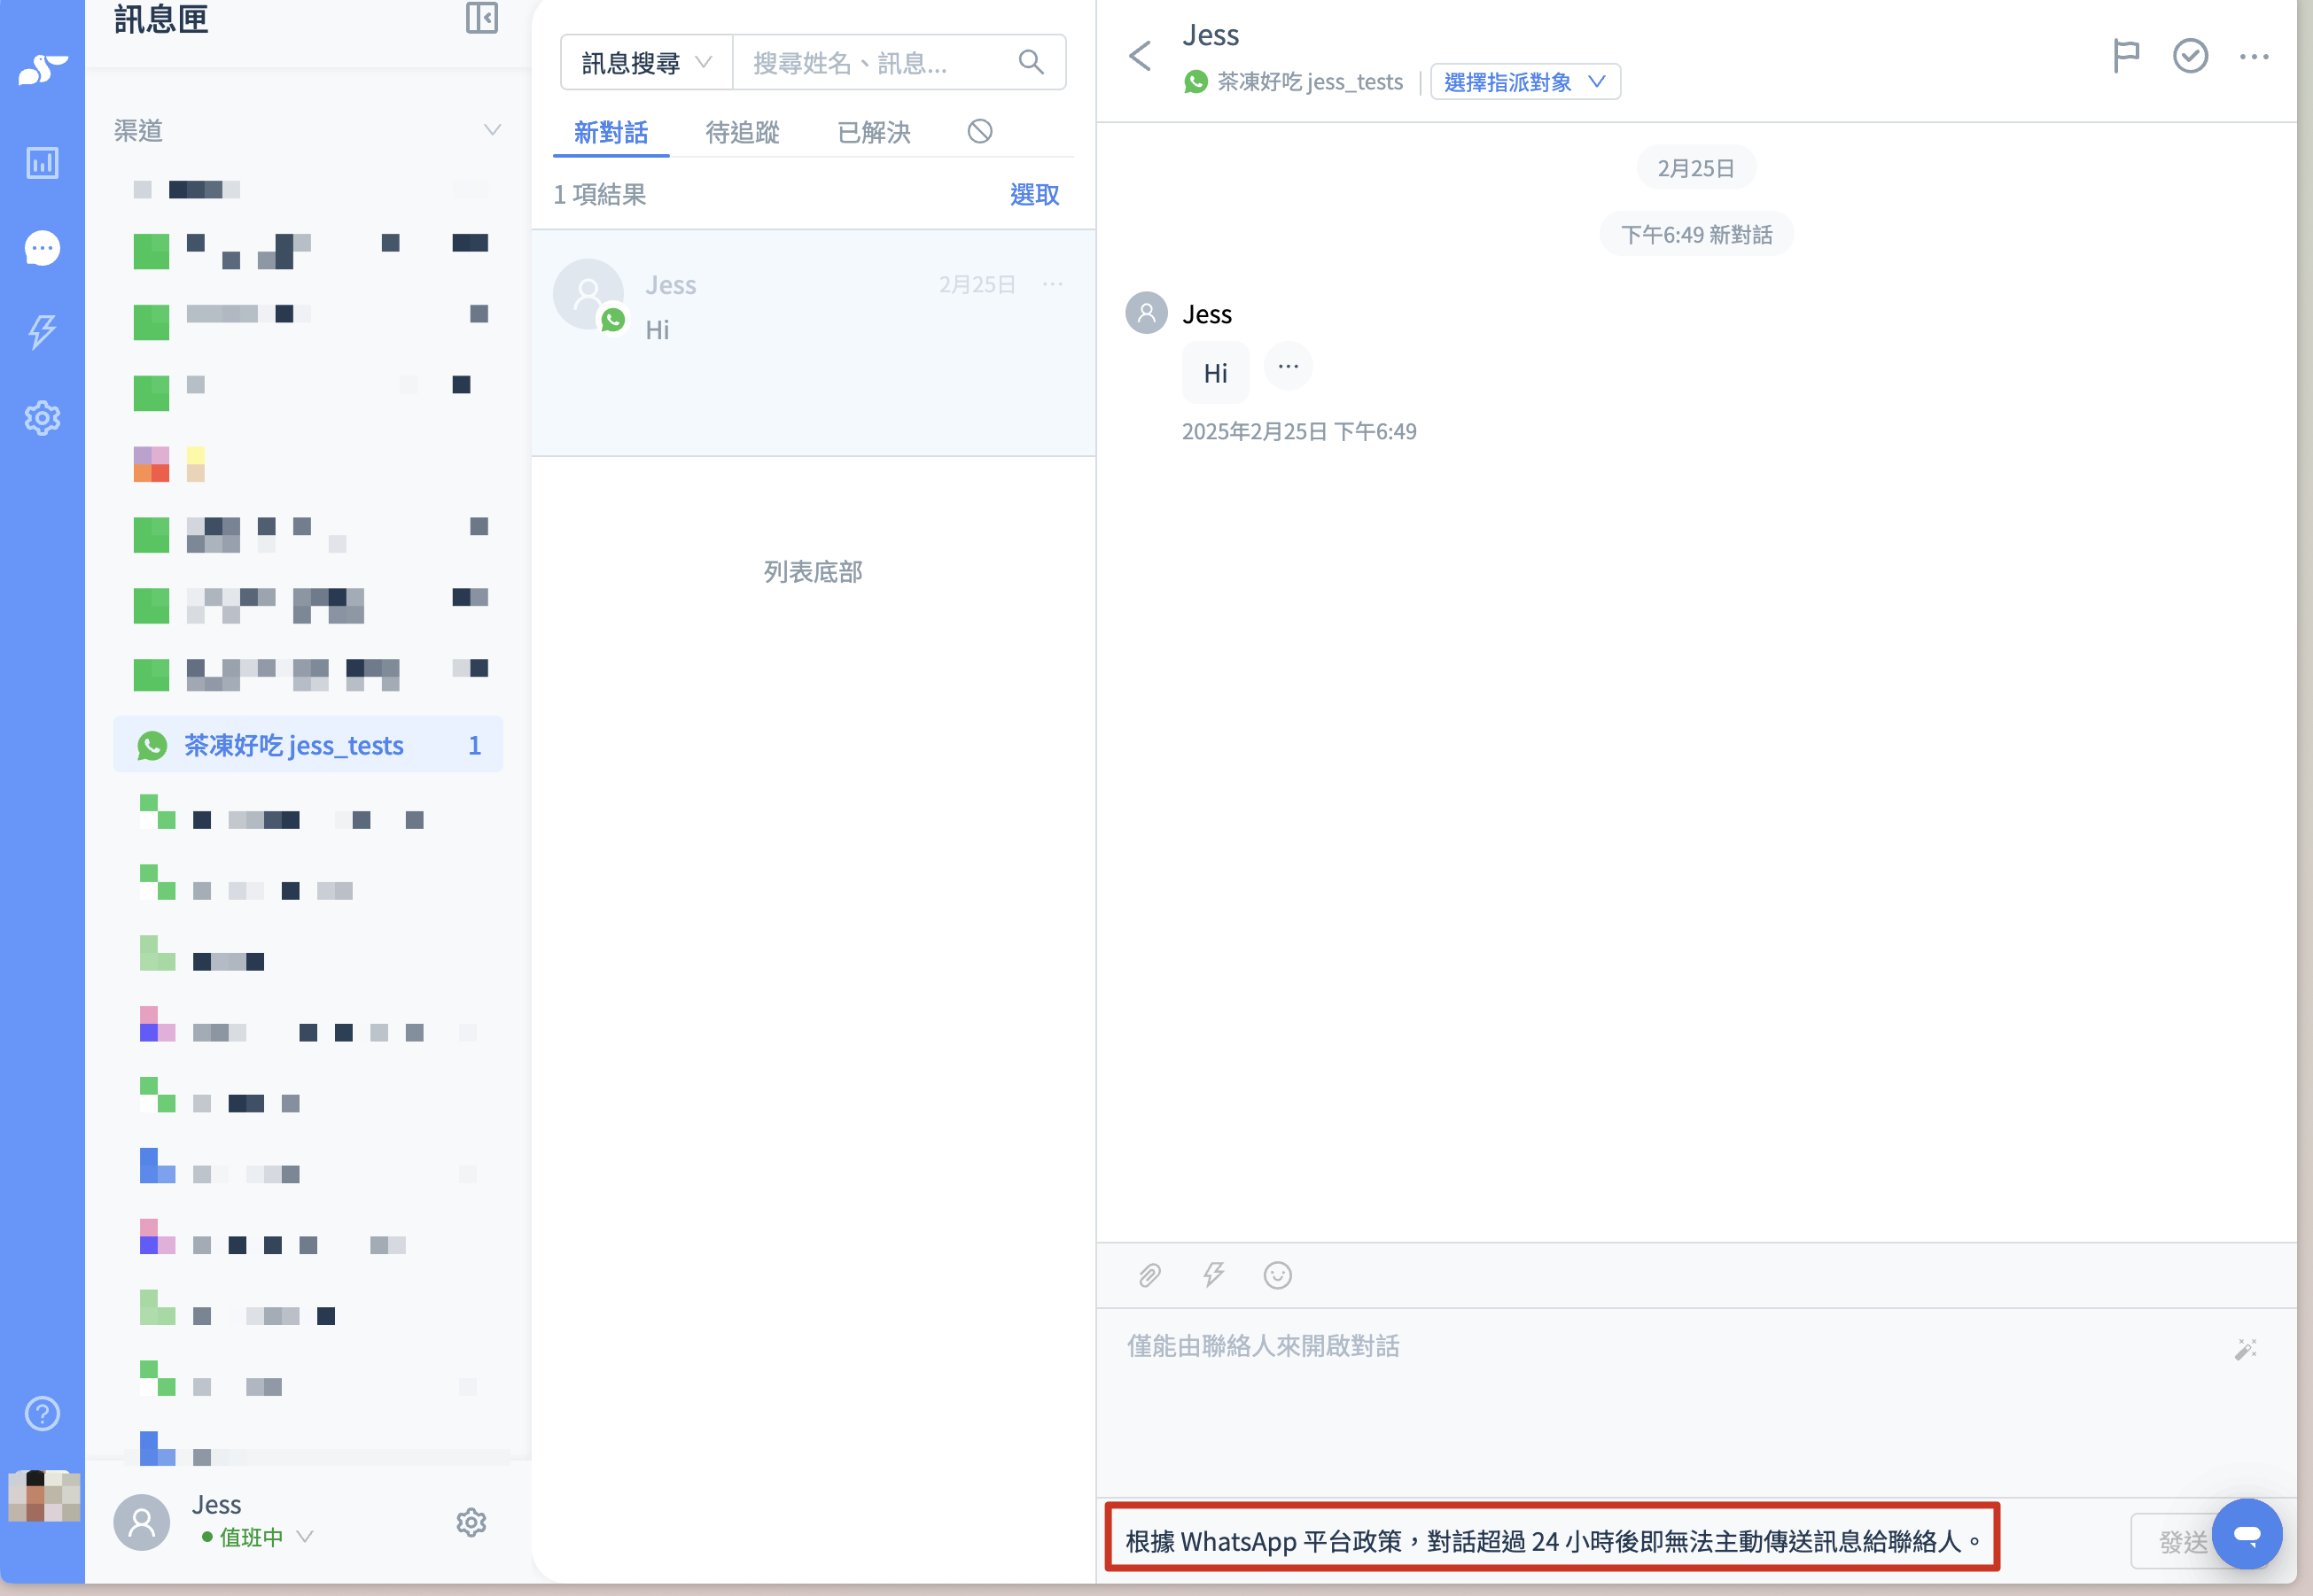Switch to the 待追蹤 tab

tap(742, 132)
